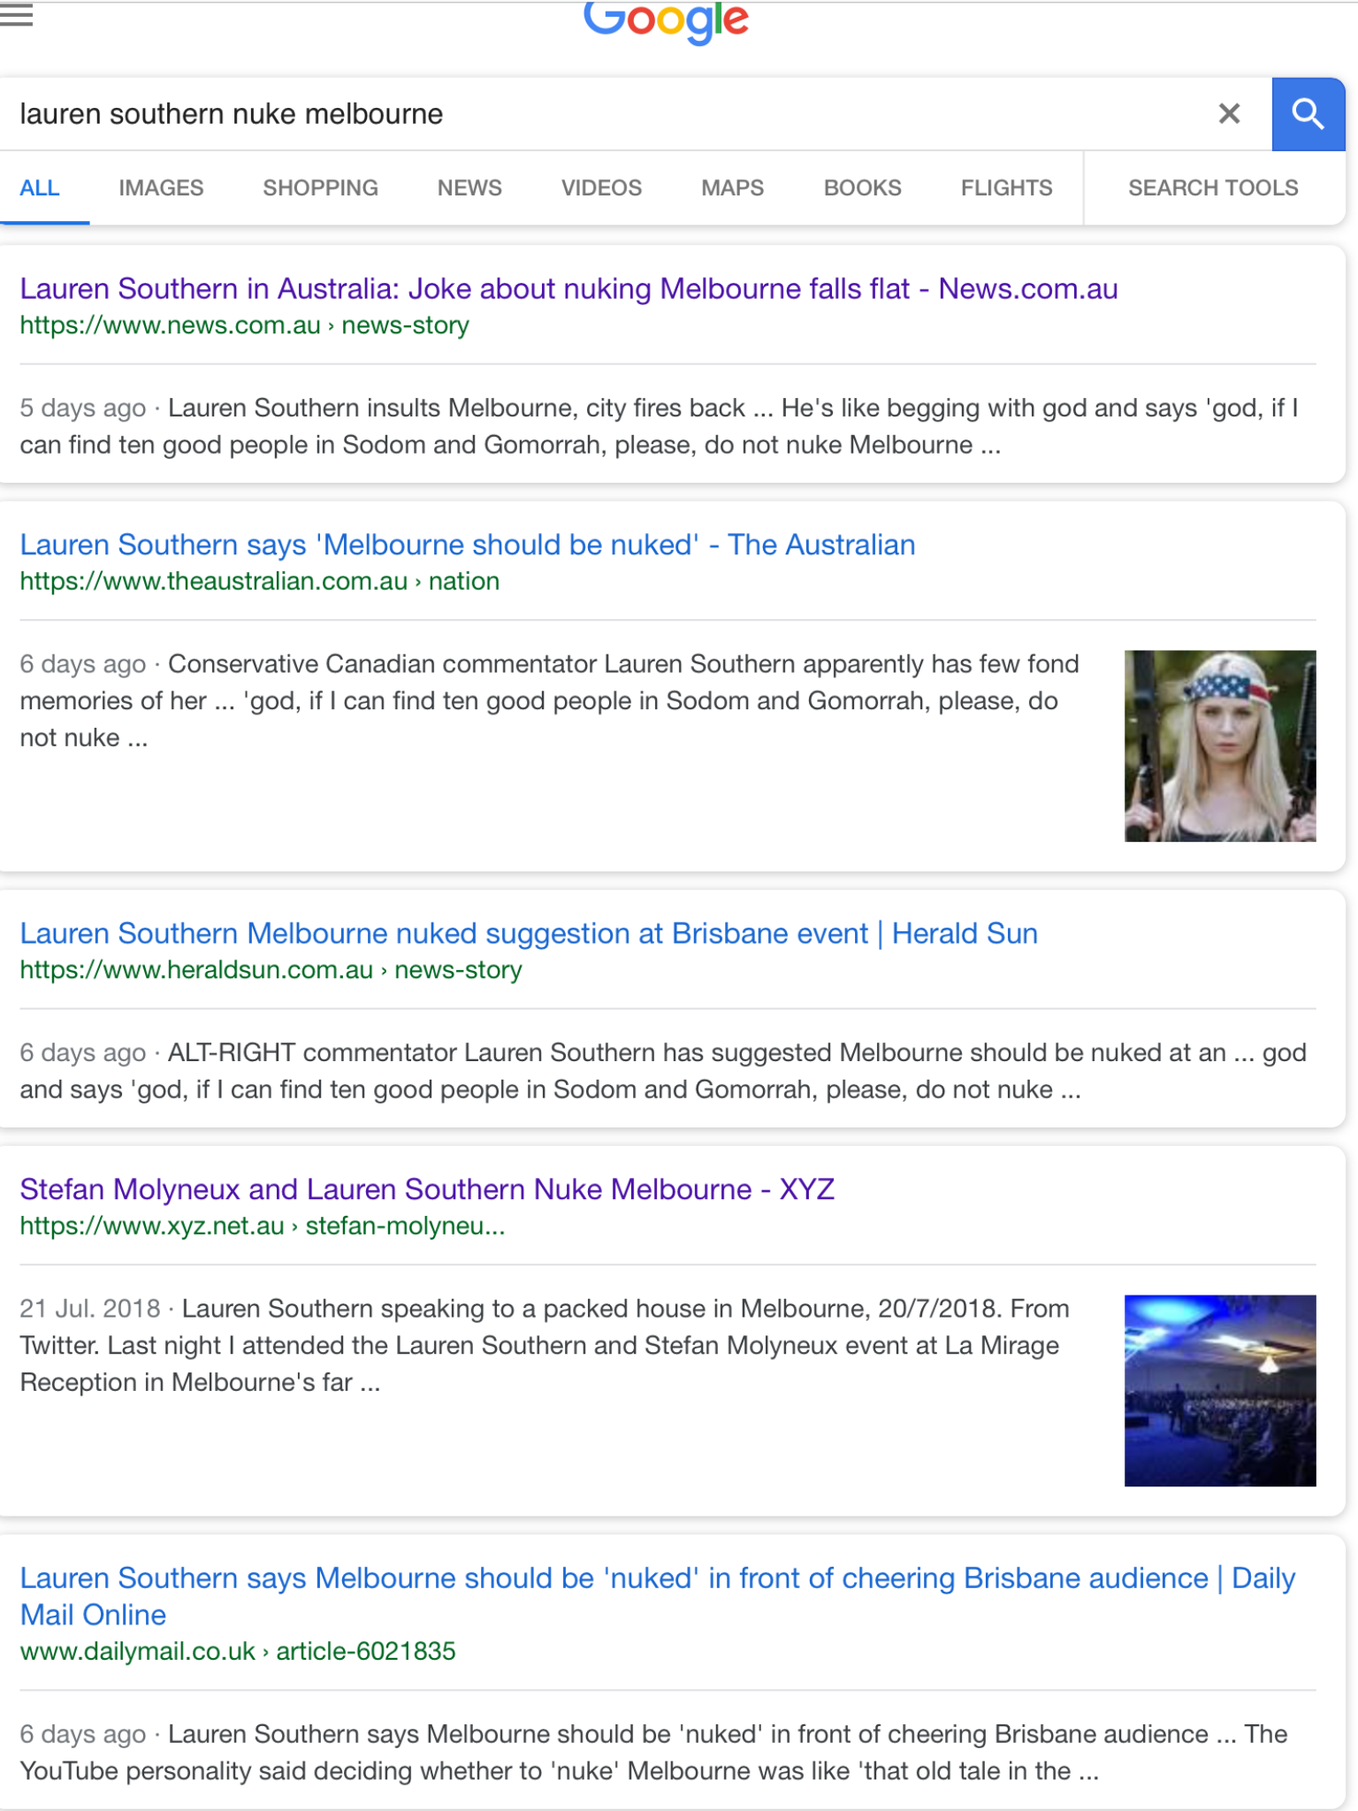Image resolution: width=1358 pixels, height=1811 pixels.
Task: Open thumbnail of woman with flag bandana
Action: point(1220,745)
